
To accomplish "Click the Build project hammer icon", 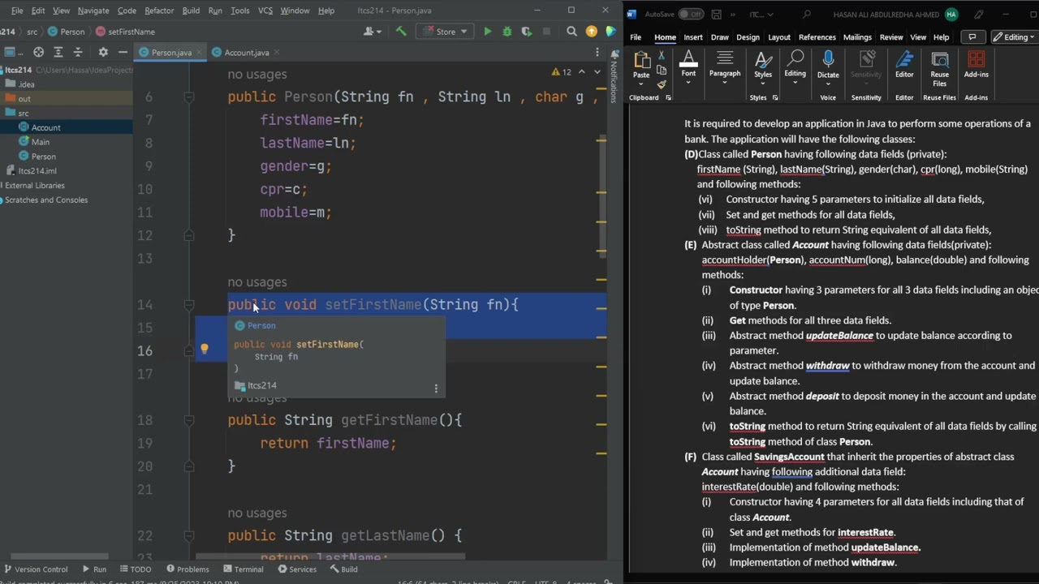I will 401,32.
